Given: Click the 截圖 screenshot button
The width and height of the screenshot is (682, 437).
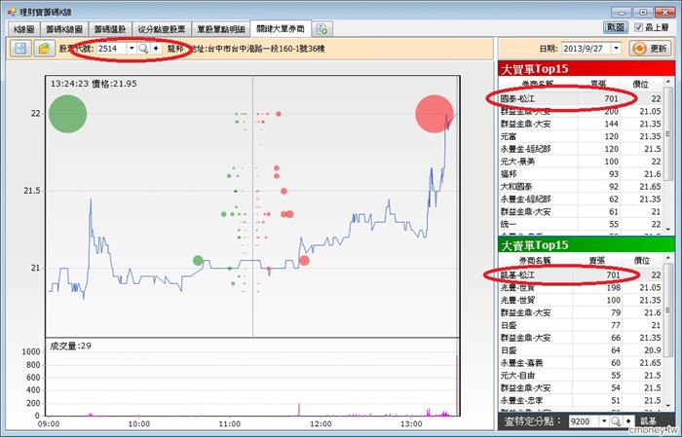Looking at the screenshot, I should (616, 27).
